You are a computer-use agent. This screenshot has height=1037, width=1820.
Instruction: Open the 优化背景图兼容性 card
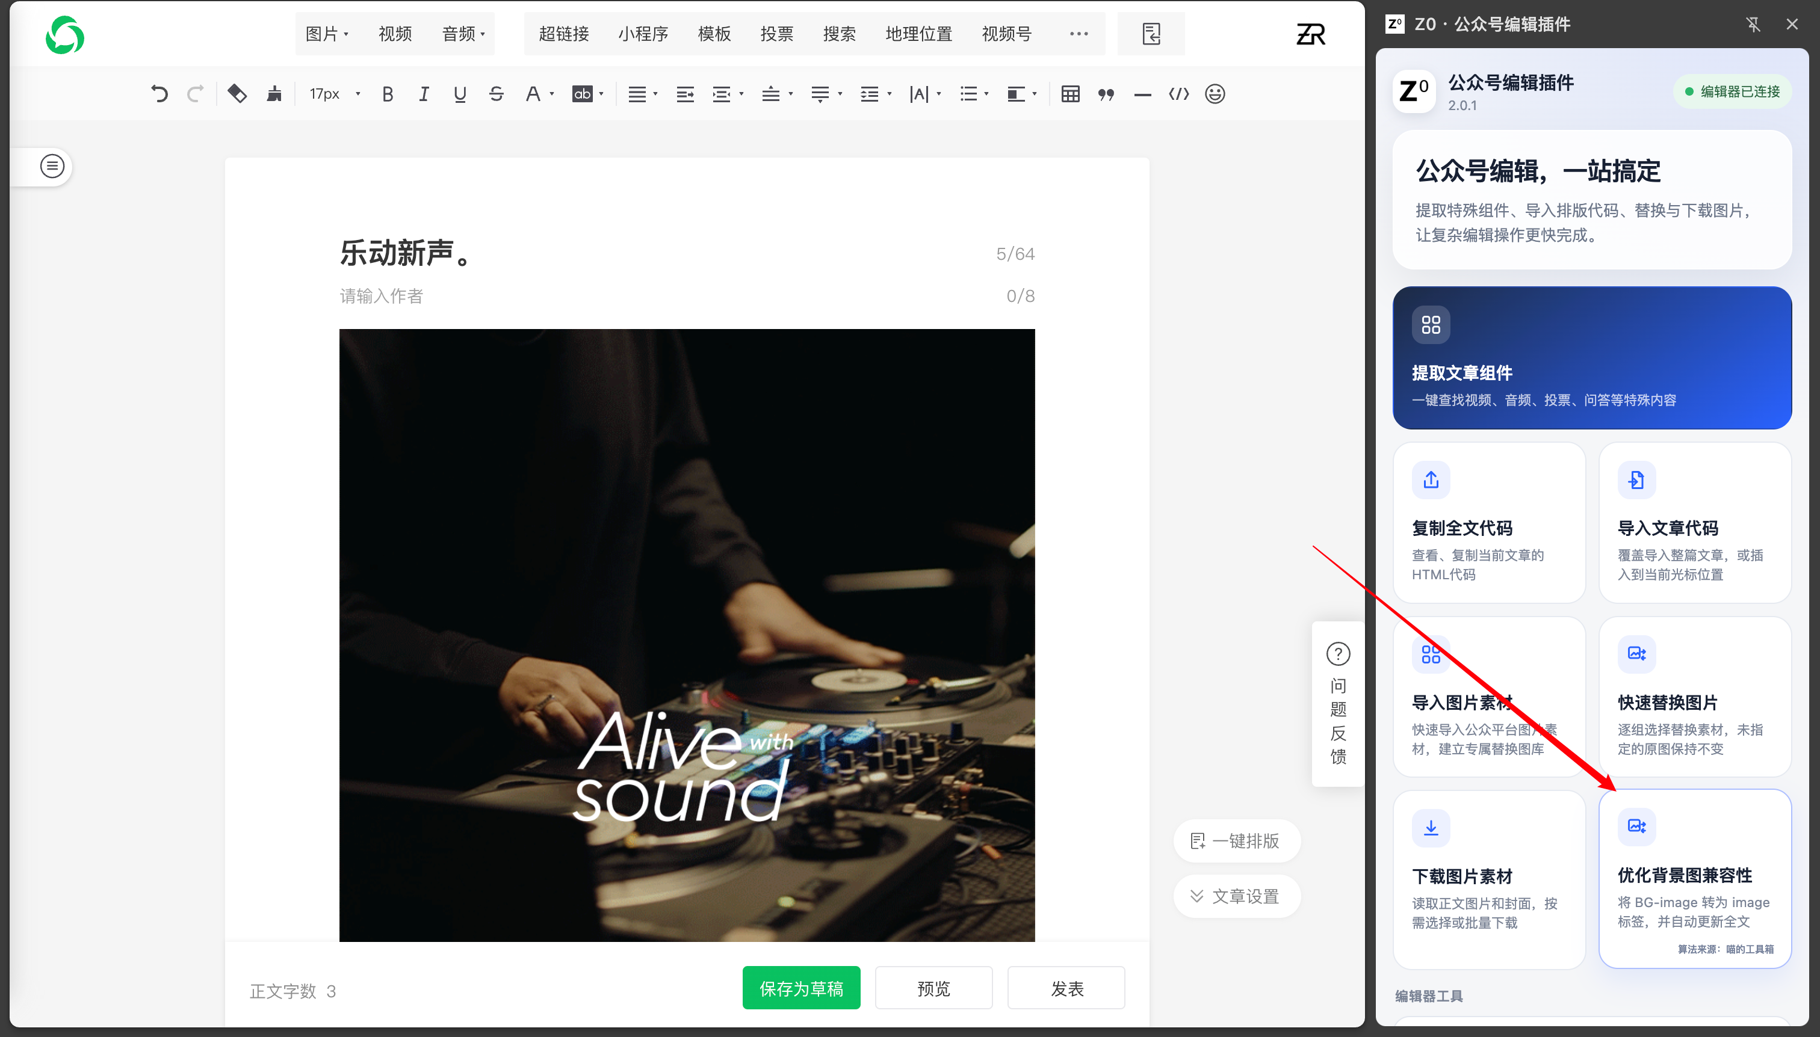1695,879
